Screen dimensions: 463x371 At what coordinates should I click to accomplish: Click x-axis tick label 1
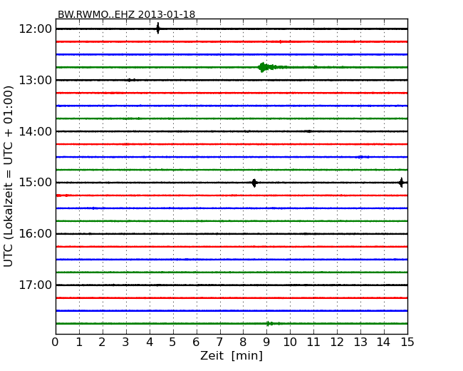[79, 342]
